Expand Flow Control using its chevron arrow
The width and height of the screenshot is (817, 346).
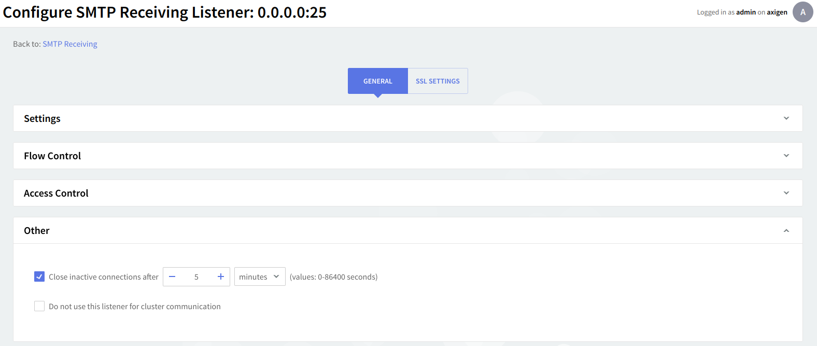coord(786,156)
